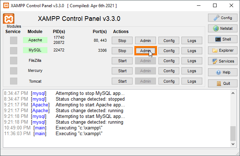Image resolution: width=240 pixels, height=156 pixels.
Task: Open the Services button
Action: 222,61
